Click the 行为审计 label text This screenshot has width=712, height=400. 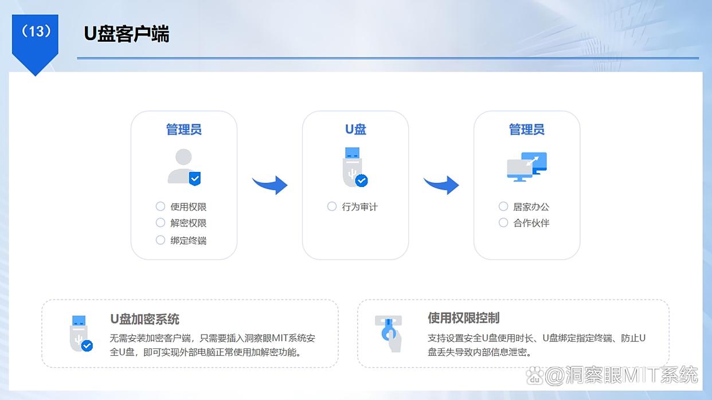pos(359,207)
